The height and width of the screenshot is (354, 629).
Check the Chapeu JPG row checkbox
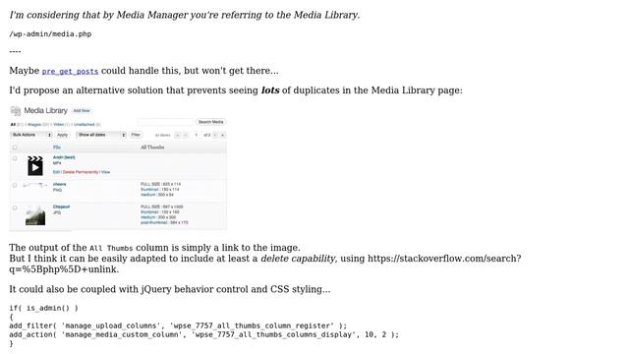(15, 207)
